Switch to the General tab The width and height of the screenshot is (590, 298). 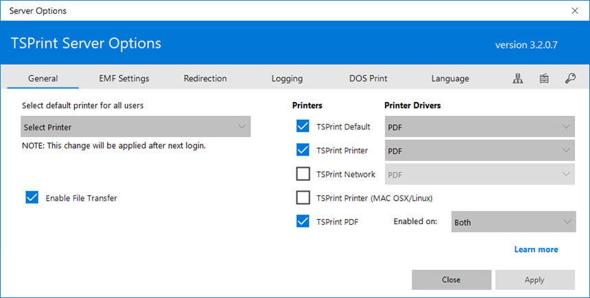[43, 78]
